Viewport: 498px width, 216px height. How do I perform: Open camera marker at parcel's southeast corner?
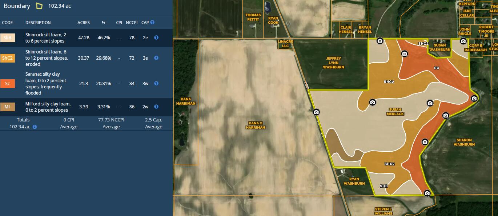click(427, 193)
